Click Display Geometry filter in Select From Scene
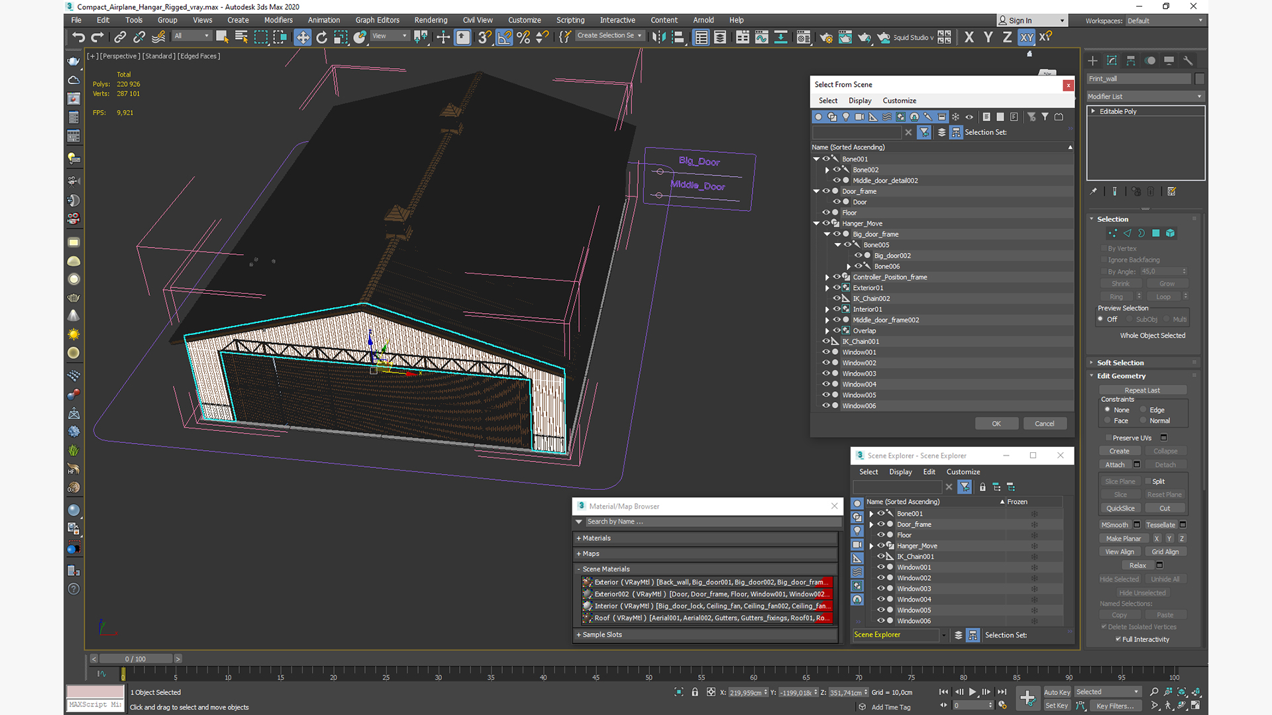The image size is (1272, 715). click(x=818, y=117)
